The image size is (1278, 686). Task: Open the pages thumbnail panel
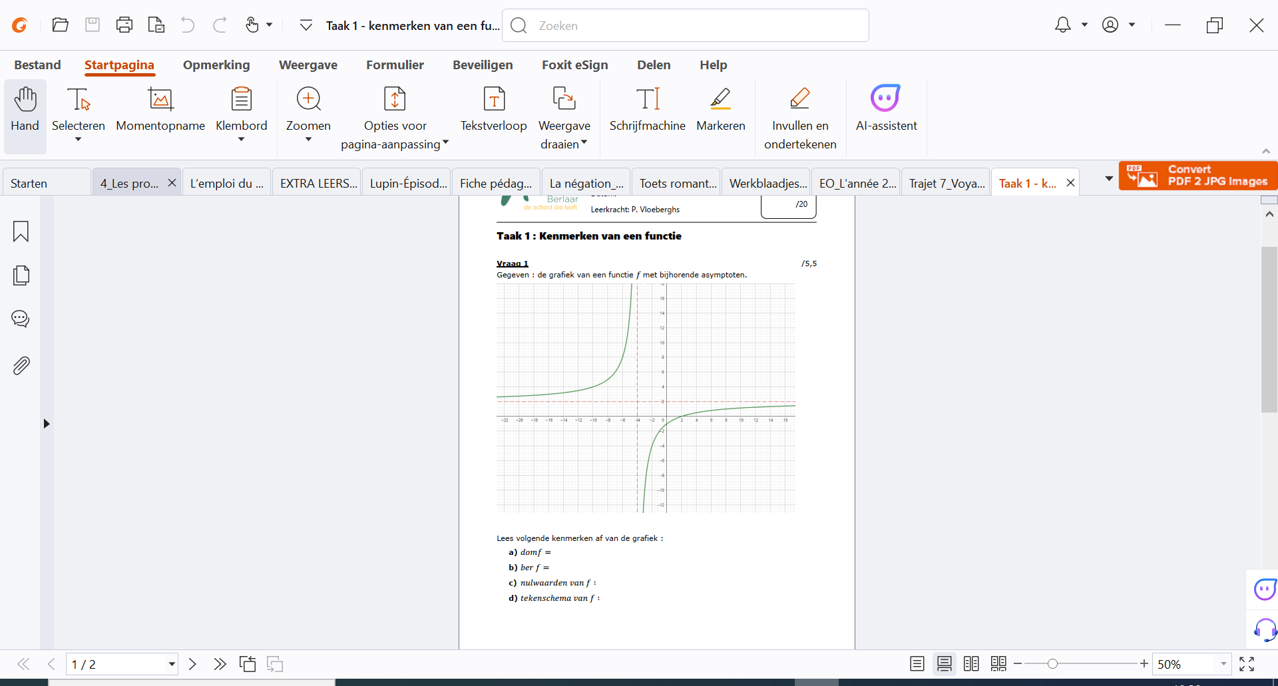pos(21,275)
